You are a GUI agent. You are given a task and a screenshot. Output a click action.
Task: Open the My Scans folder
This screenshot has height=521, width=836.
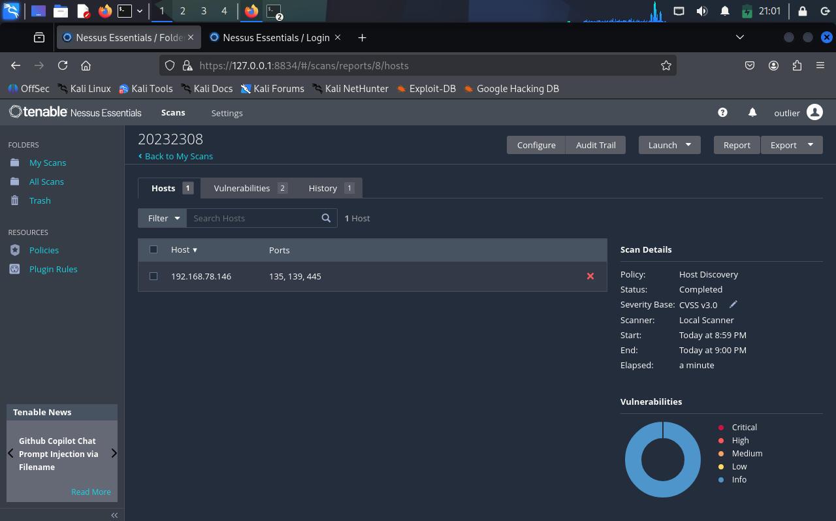pos(48,163)
